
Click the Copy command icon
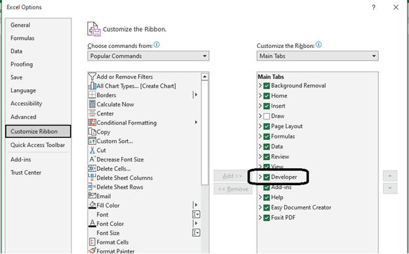(x=92, y=132)
